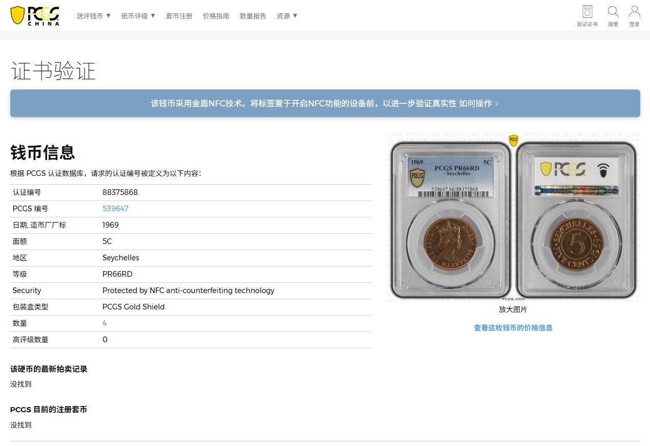Screen dimensions: 650x446
Task: Click the PCGS China logo
Action: (35, 15)
